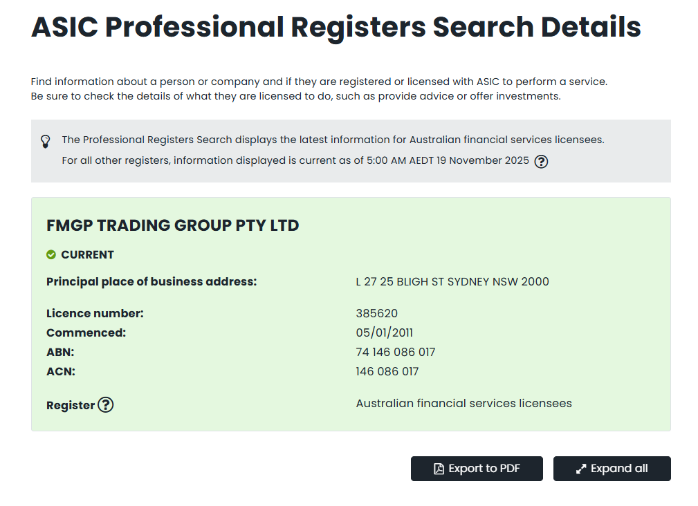Click the CURRENT status text
The image size is (698, 506).
click(87, 255)
